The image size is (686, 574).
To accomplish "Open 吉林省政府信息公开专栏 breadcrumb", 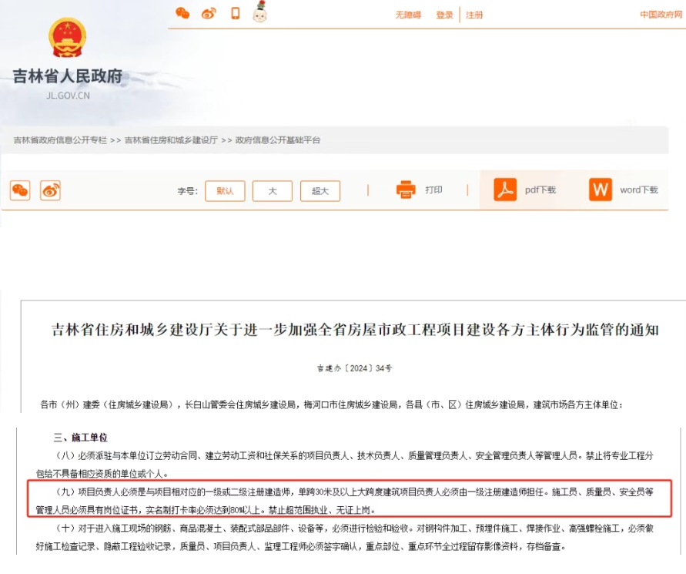I will (x=60, y=140).
